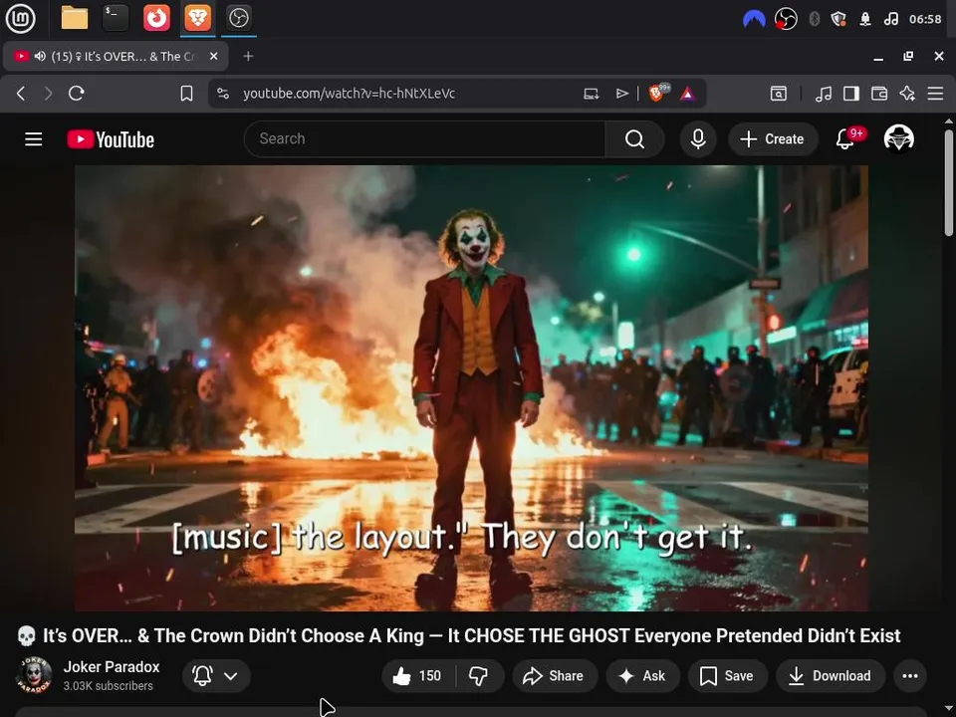Image resolution: width=956 pixels, height=717 pixels.
Task: Select the YouTube video browser tab
Action: (116, 56)
